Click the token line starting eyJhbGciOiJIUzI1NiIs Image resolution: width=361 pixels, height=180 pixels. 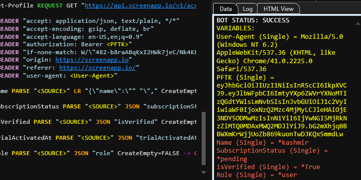click(281, 86)
